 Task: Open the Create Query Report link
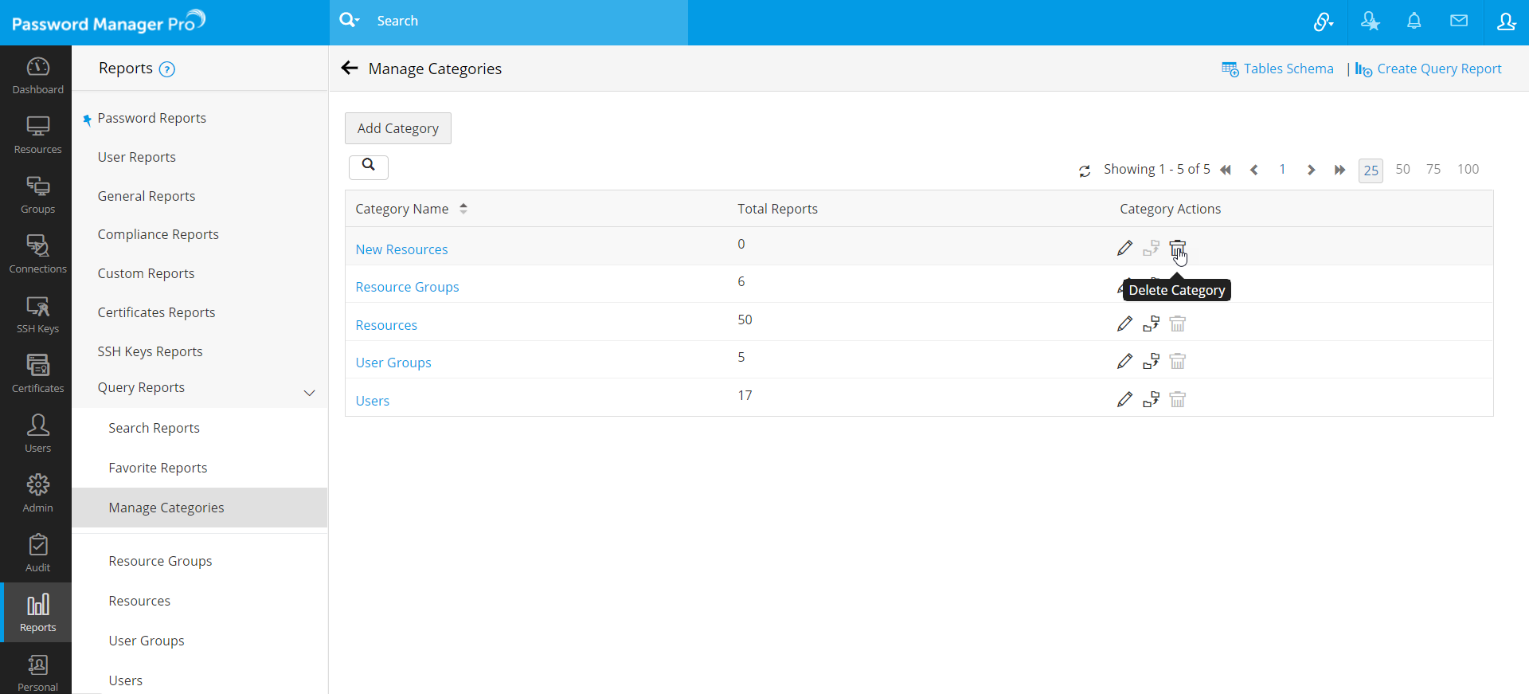1438,69
